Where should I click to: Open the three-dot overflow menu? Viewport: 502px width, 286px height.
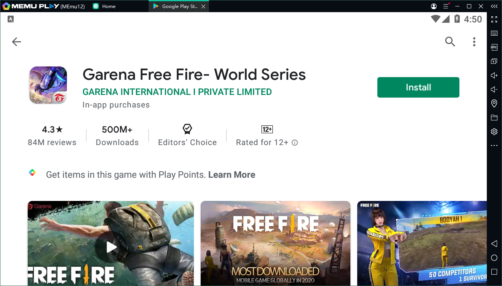(x=474, y=42)
